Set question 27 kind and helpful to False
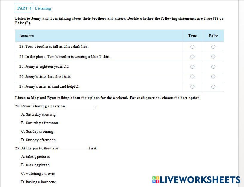 click(213, 86)
